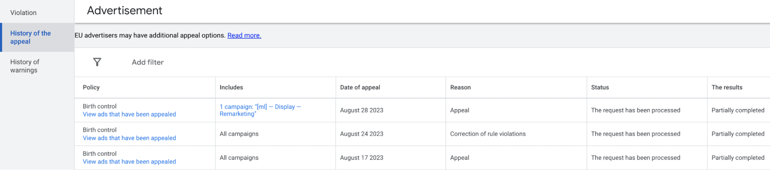Sort by Date of appeal column
This screenshot has height=170, width=770.
pyautogui.click(x=360, y=87)
